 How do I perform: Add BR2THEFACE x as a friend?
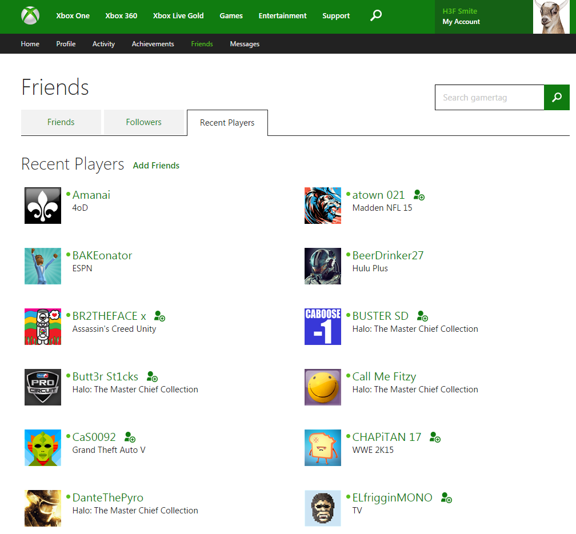(x=160, y=316)
